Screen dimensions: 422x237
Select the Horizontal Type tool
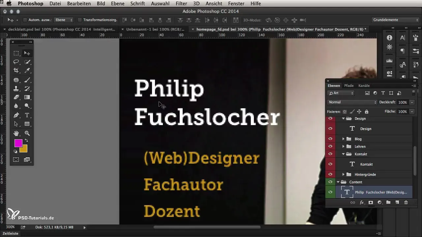tap(27, 115)
